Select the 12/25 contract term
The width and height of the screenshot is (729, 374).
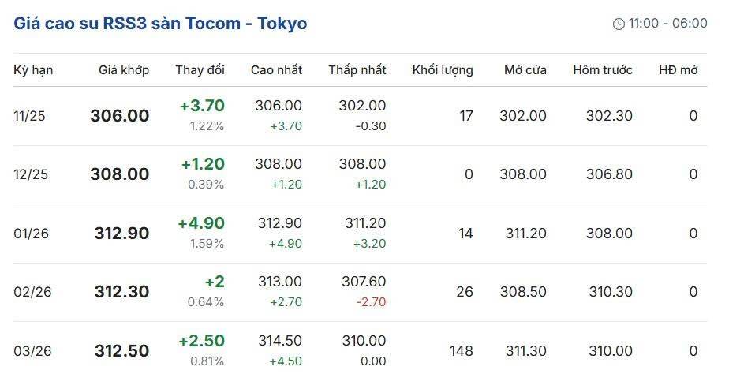point(31,174)
